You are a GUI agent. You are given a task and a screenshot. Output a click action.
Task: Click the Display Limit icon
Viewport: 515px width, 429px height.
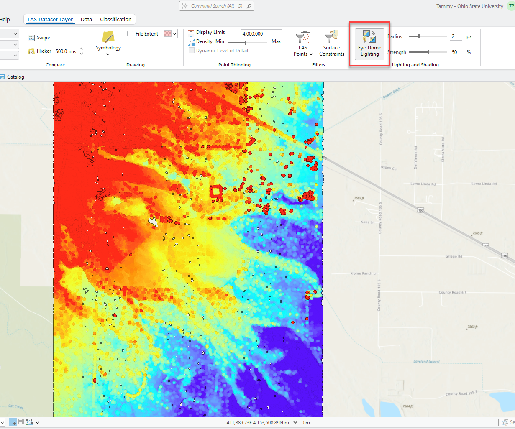(x=191, y=33)
